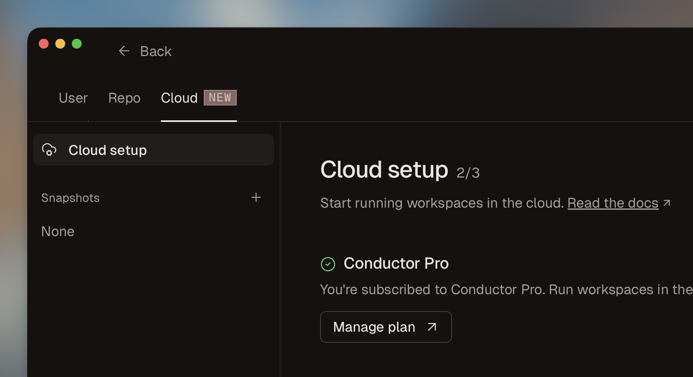This screenshot has height=377, width=693.
Task: Click the Cloud setup page heading
Action: 384,170
